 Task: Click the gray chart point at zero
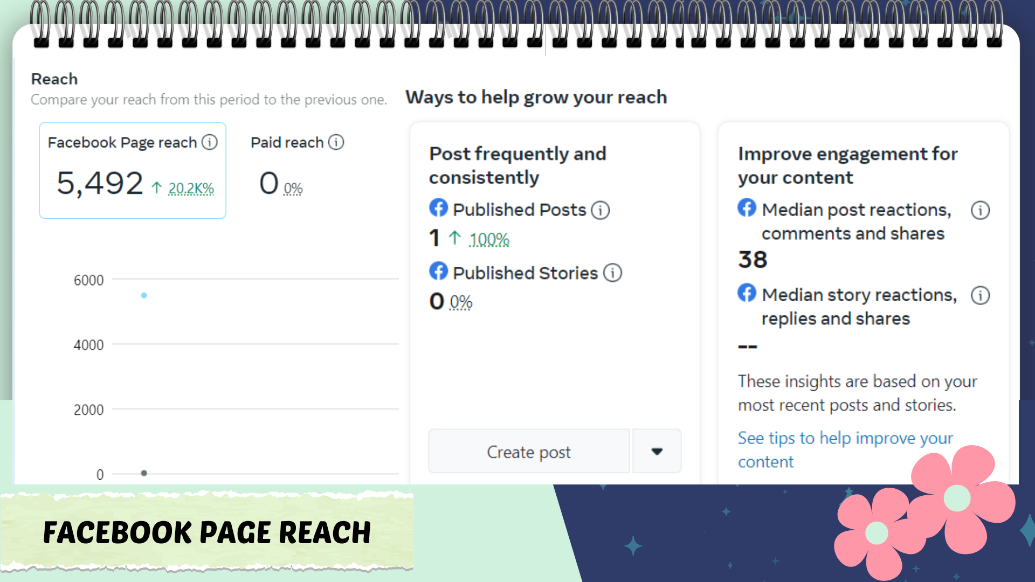pyautogui.click(x=144, y=473)
